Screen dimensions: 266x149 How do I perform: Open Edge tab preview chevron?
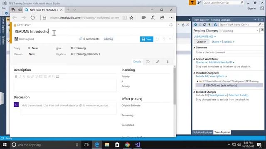[75, 10]
